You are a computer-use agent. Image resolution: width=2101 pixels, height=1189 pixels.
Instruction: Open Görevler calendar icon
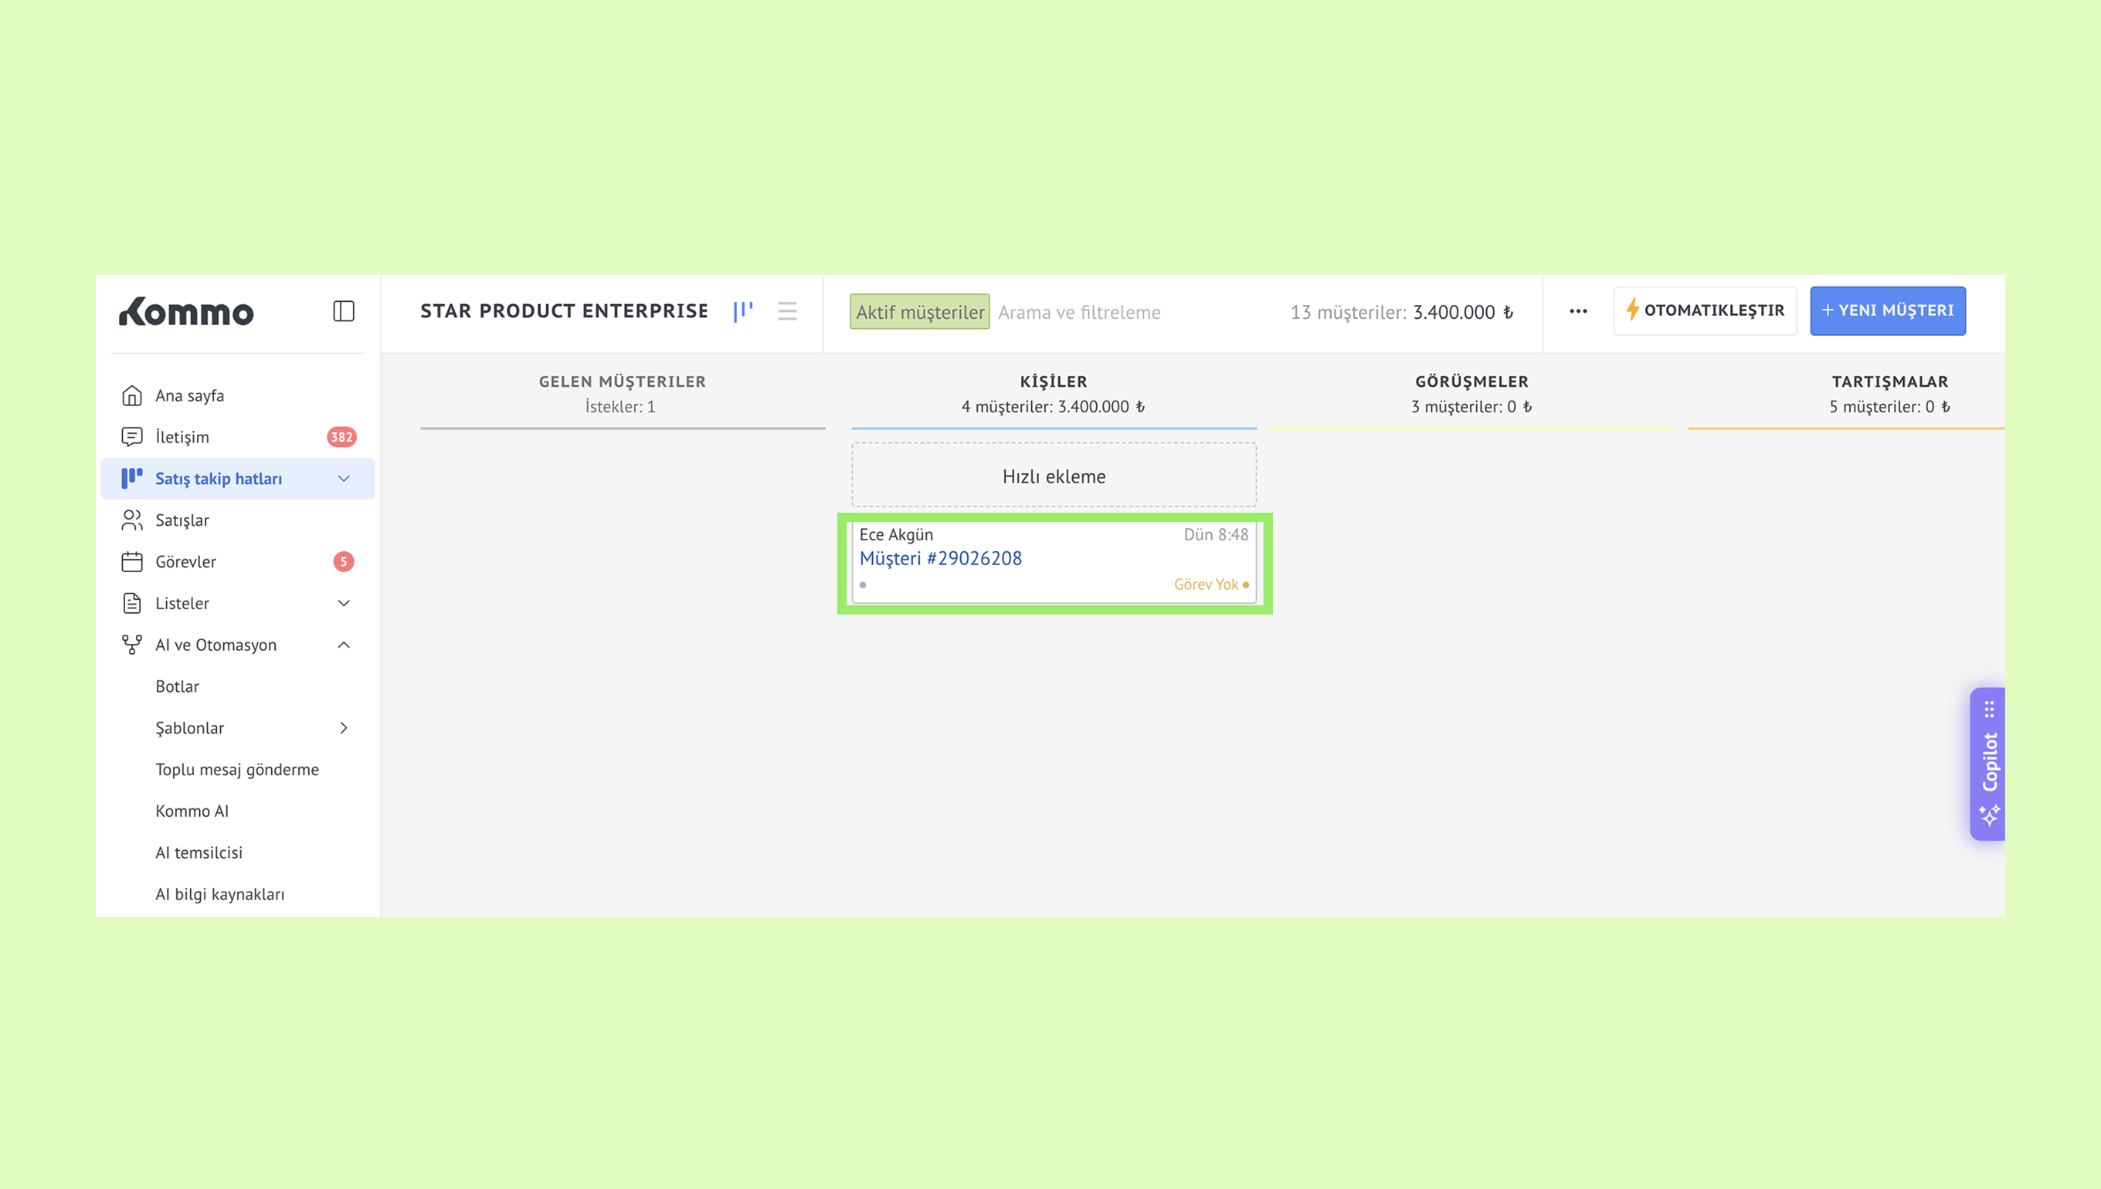[x=131, y=562]
